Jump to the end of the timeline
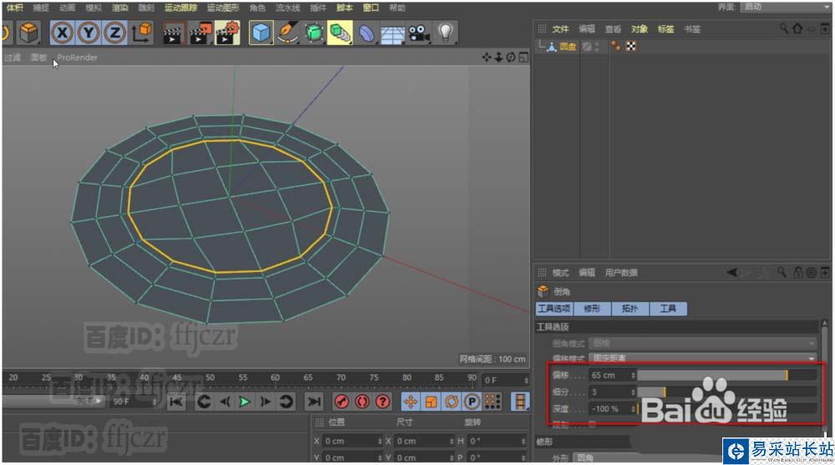835x465 pixels. pos(313,402)
